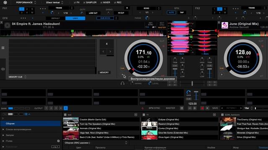
Task: Click the BPM TAP button
Action: pyautogui.click(x=182, y=12)
